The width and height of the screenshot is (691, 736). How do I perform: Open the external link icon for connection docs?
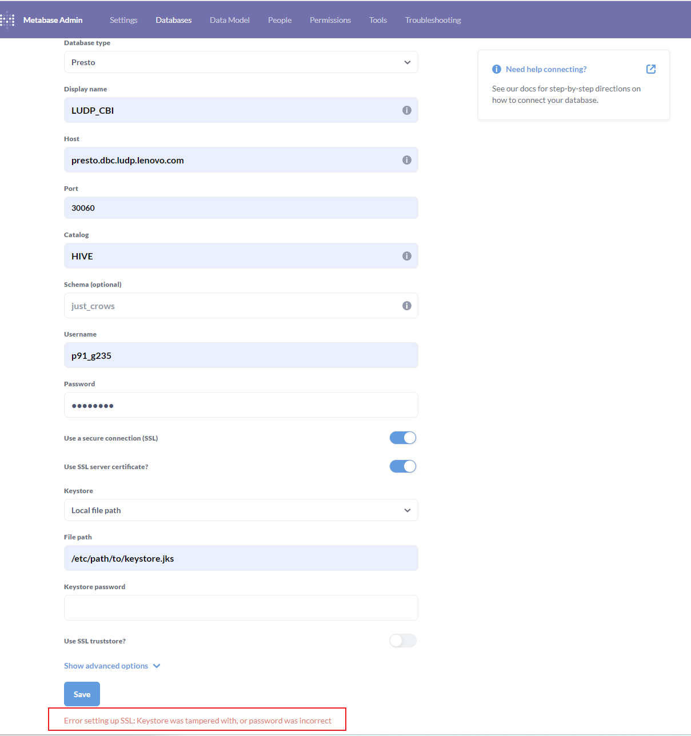coord(651,69)
